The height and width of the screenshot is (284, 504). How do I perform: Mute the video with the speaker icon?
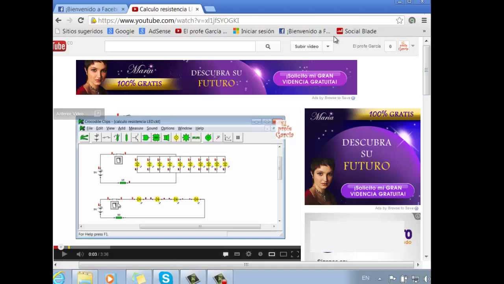pos(80,254)
